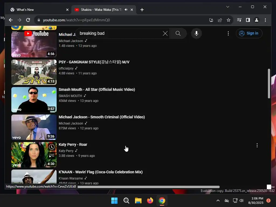Open K'naan Warsame channel name
Screen dimensions: 276x207
(71, 178)
